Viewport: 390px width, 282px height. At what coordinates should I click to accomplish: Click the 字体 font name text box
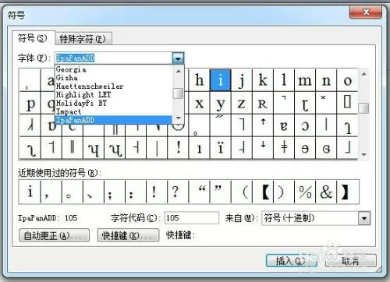point(113,58)
